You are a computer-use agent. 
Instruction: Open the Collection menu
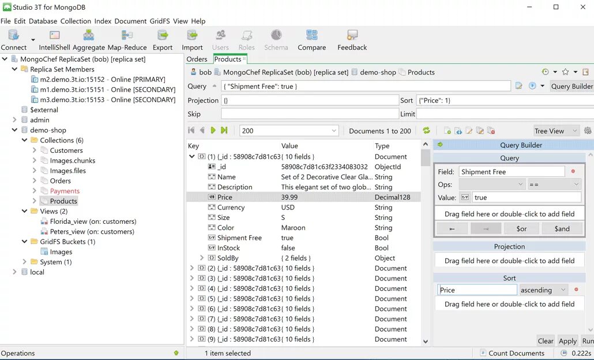76,21
